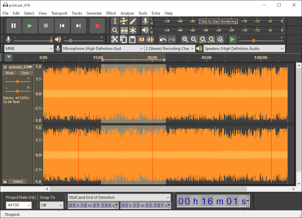
Task: Click the Play-at-speed green icon
Action: point(233,40)
